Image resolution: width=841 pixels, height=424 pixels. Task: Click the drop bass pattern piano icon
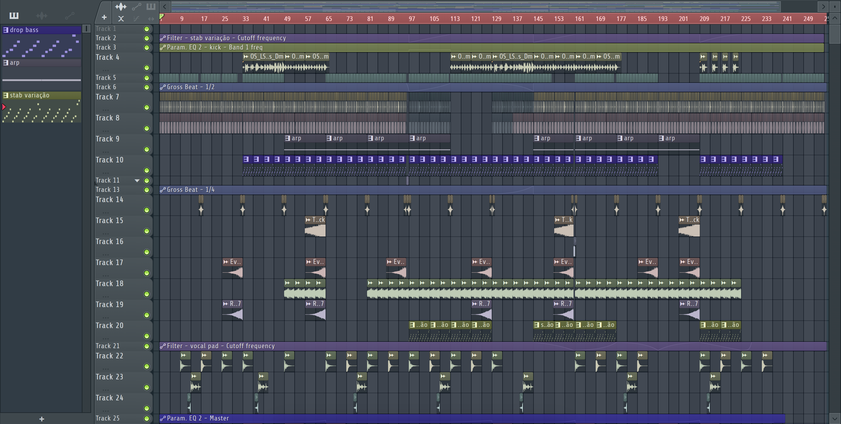[x=6, y=30]
